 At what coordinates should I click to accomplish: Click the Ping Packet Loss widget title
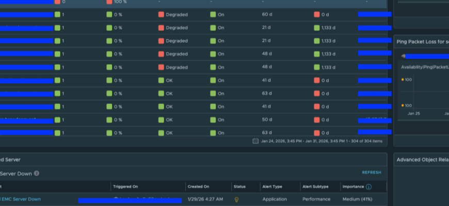coord(422,41)
